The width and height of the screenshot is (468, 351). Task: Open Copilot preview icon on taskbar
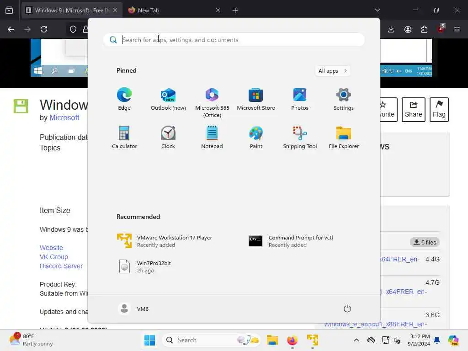pos(453,340)
